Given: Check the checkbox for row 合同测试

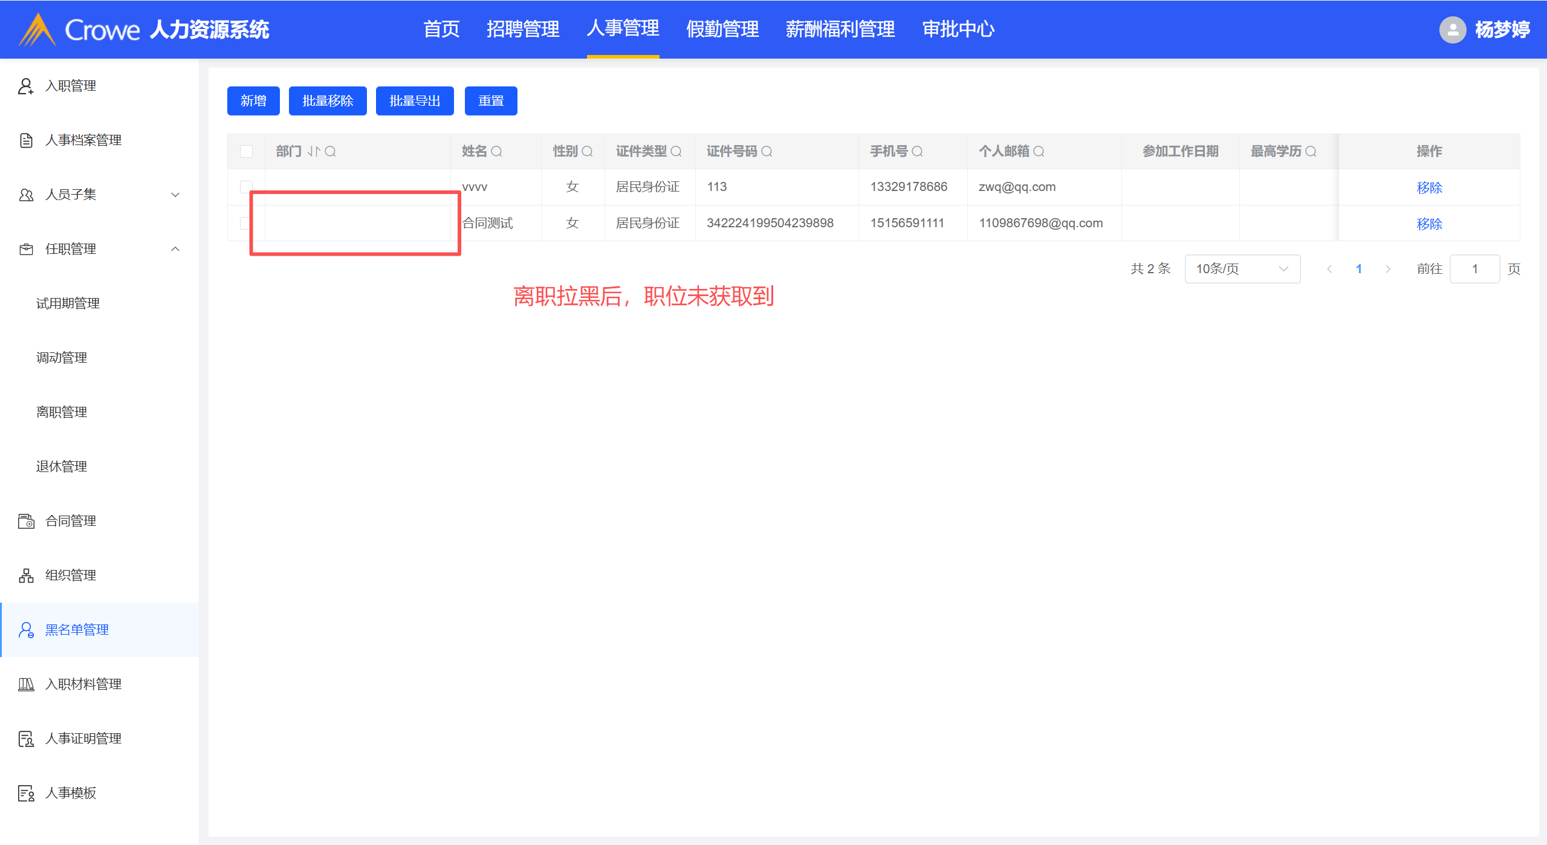Looking at the screenshot, I should click(x=244, y=223).
